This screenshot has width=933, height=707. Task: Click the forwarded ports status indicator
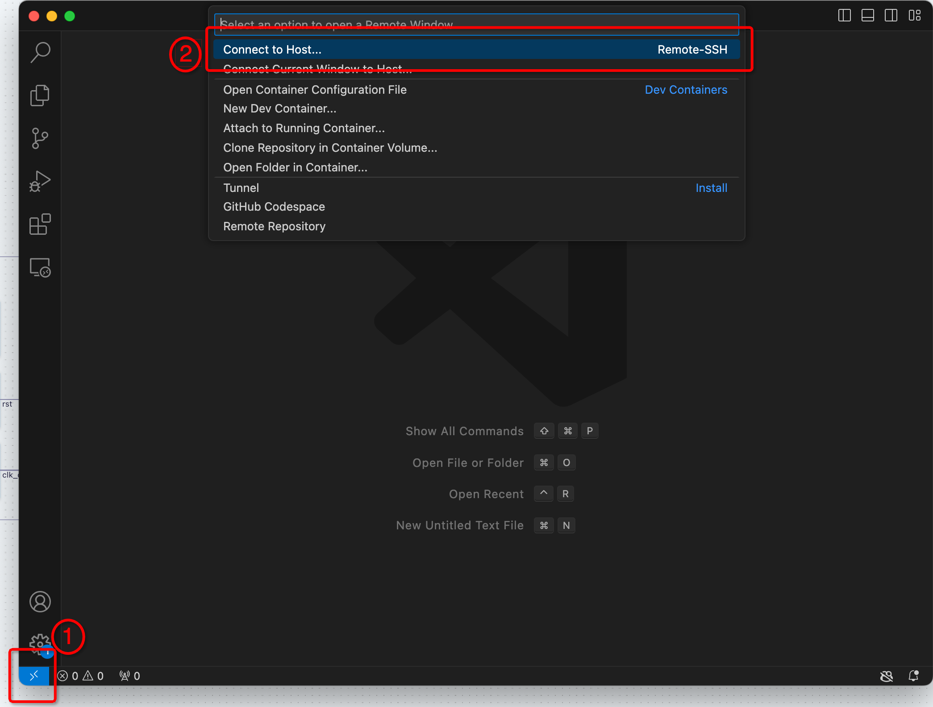click(130, 676)
